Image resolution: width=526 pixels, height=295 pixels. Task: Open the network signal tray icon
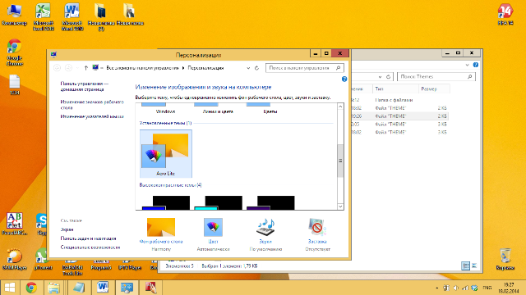click(x=465, y=288)
